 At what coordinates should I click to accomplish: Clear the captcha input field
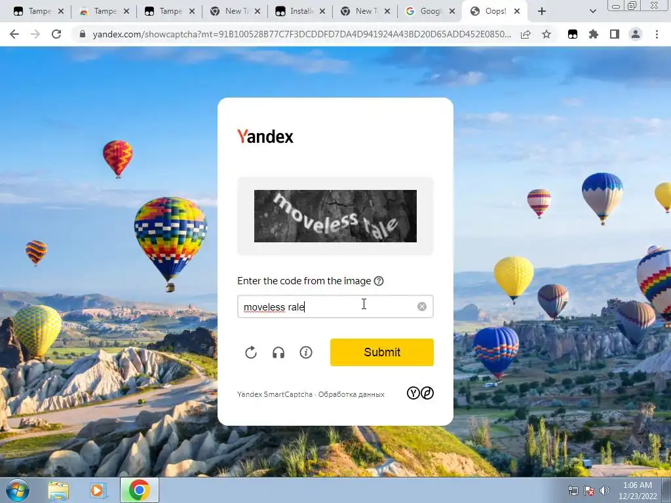pos(422,307)
